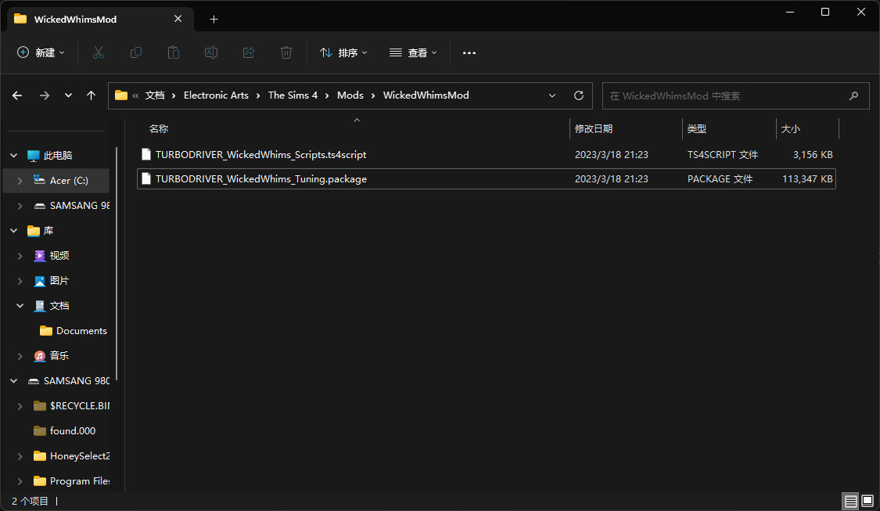880x511 pixels.
Task: Maximize the File Explorer window
Action: [x=825, y=12]
